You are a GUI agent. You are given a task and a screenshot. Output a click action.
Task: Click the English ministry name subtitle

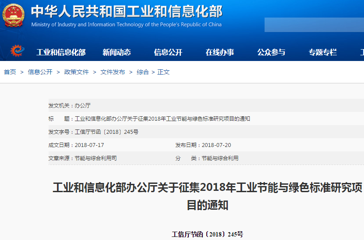pos(127,25)
